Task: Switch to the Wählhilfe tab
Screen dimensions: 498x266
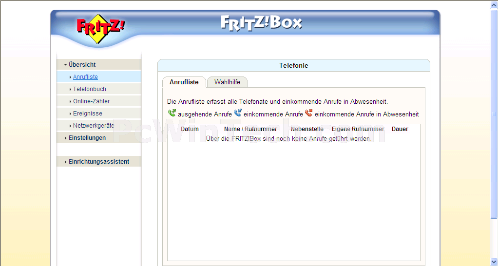Action: pyautogui.click(x=227, y=82)
